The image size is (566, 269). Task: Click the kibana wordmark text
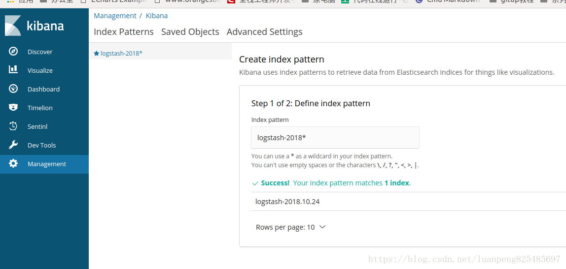point(45,26)
